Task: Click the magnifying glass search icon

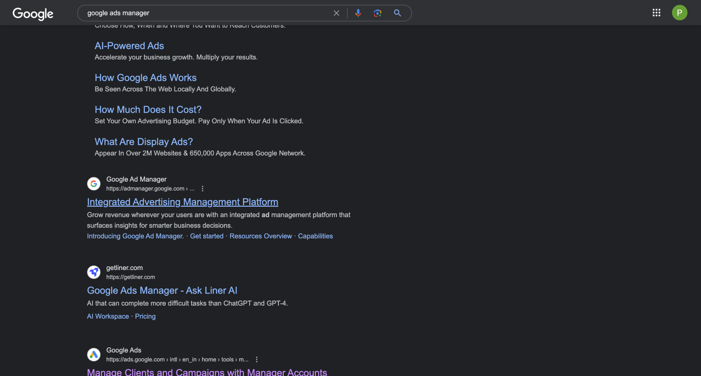Action: (x=397, y=13)
